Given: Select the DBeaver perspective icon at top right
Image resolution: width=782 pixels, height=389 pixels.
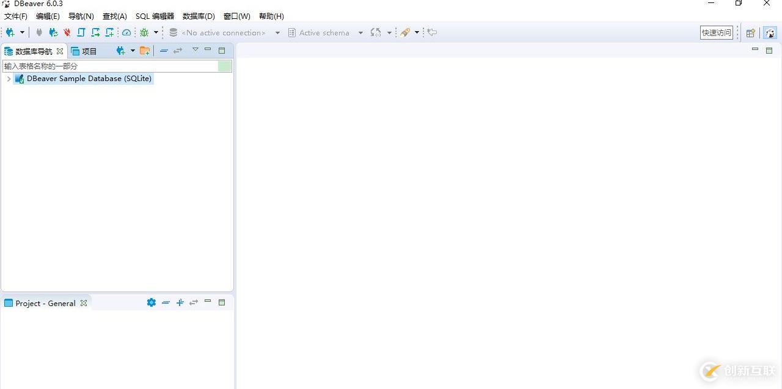Looking at the screenshot, I should coord(770,33).
